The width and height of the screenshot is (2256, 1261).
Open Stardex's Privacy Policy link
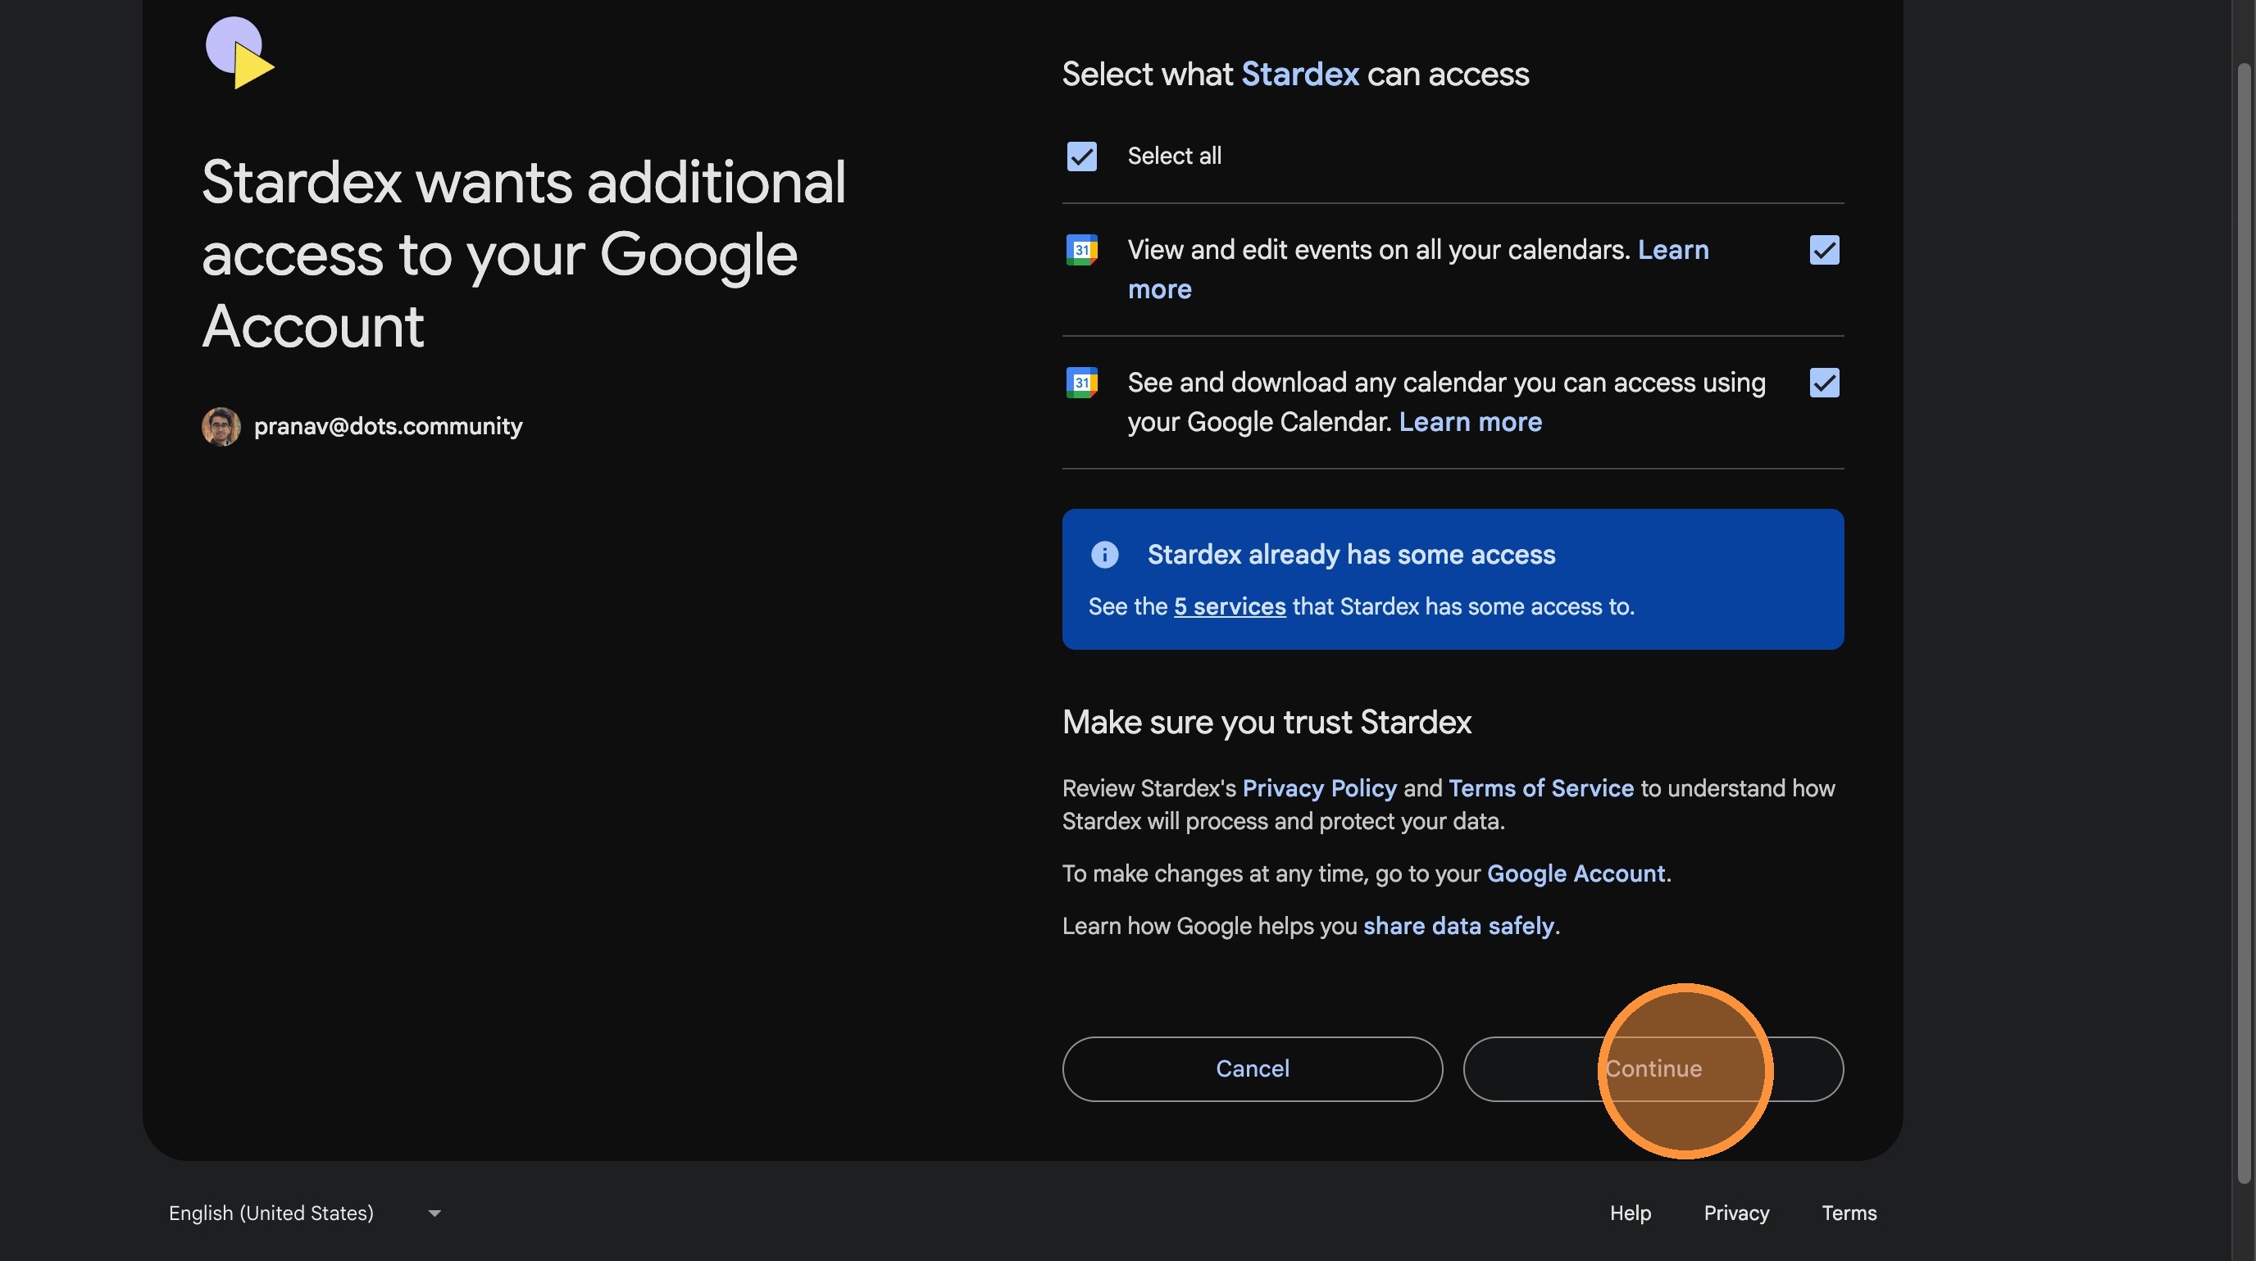point(1319,788)
